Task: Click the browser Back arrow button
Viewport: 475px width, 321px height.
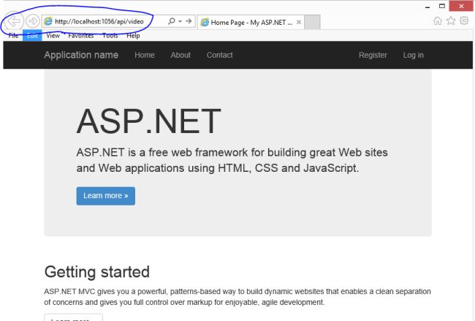Action: point(14,21)
